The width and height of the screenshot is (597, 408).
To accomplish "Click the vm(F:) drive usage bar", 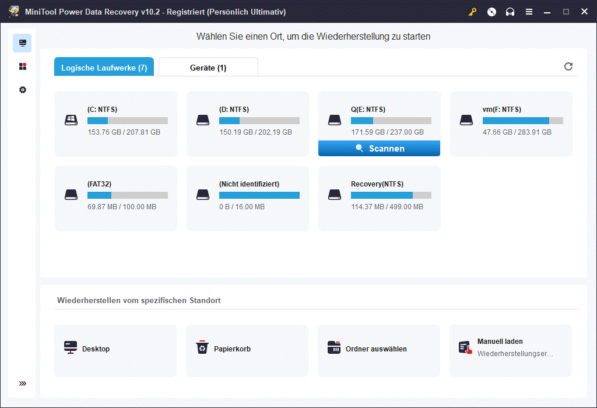I will click(x=523, y=121).
